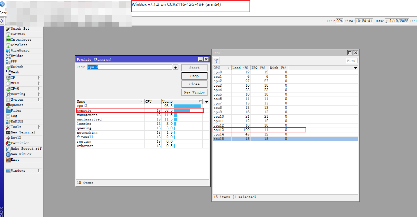This screenshot has height=217, width=417.
Task: Select the cpu4 row in the CPU table
Action: (x=285, y=90)
